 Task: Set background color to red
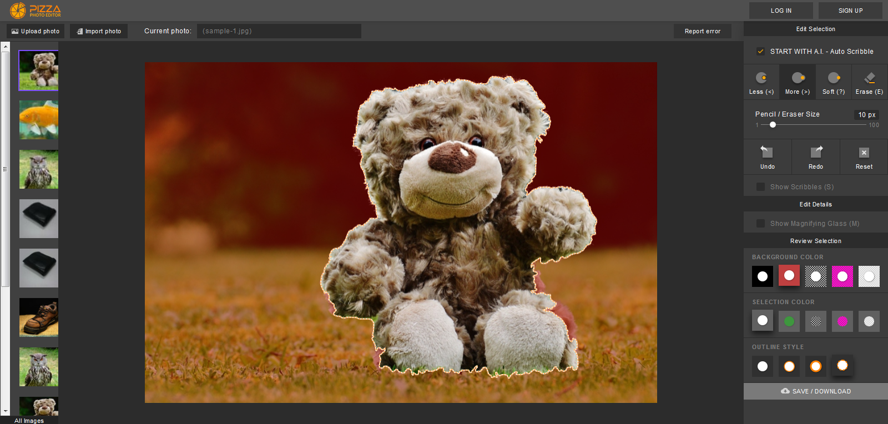pyautogui.click(x=789, y=275)
